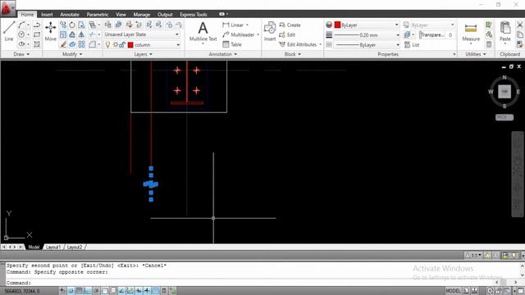Open the ByLayer linetype dropdown
This screenshot has height=295, width=525.
pos(397,45)
